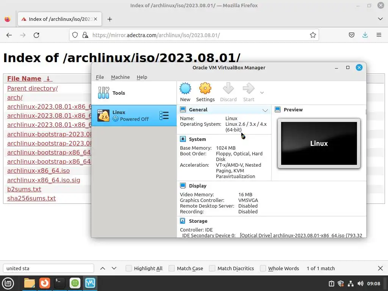Open the arch/ folder link

pyautogui.click(x=15, y=97)
